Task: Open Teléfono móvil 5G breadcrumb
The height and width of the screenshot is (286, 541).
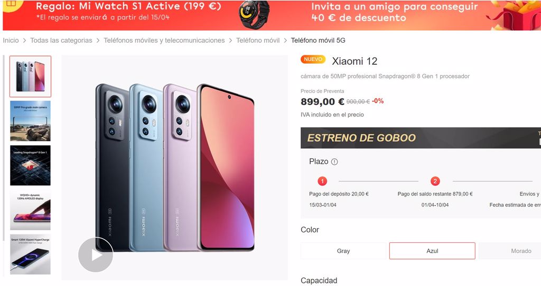Action: tap(318, 40)
